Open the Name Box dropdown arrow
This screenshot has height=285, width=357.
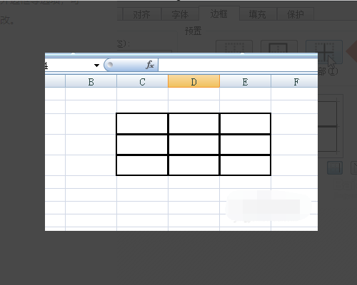pos(96,66)
